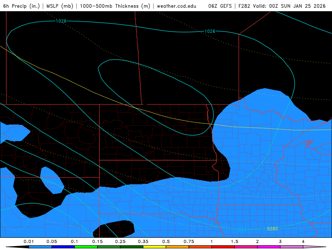
Task: Click the '0.5' legend value
Action: coord(166,242)
